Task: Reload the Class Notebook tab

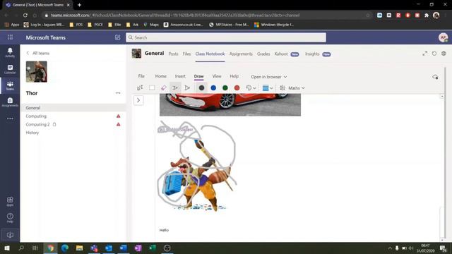Action: pos(434,54)
